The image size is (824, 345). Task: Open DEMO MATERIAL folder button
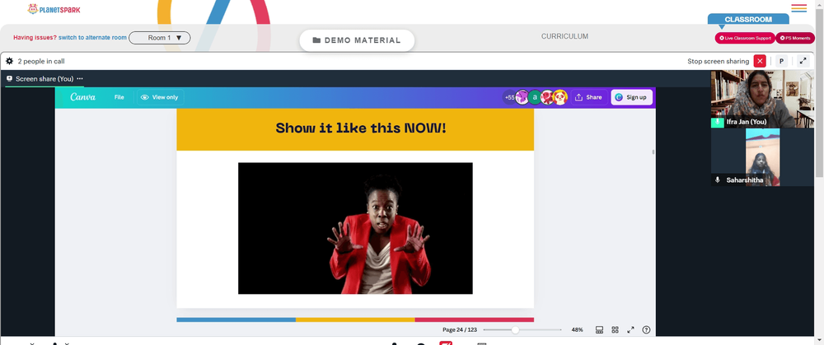coord(357,40)
